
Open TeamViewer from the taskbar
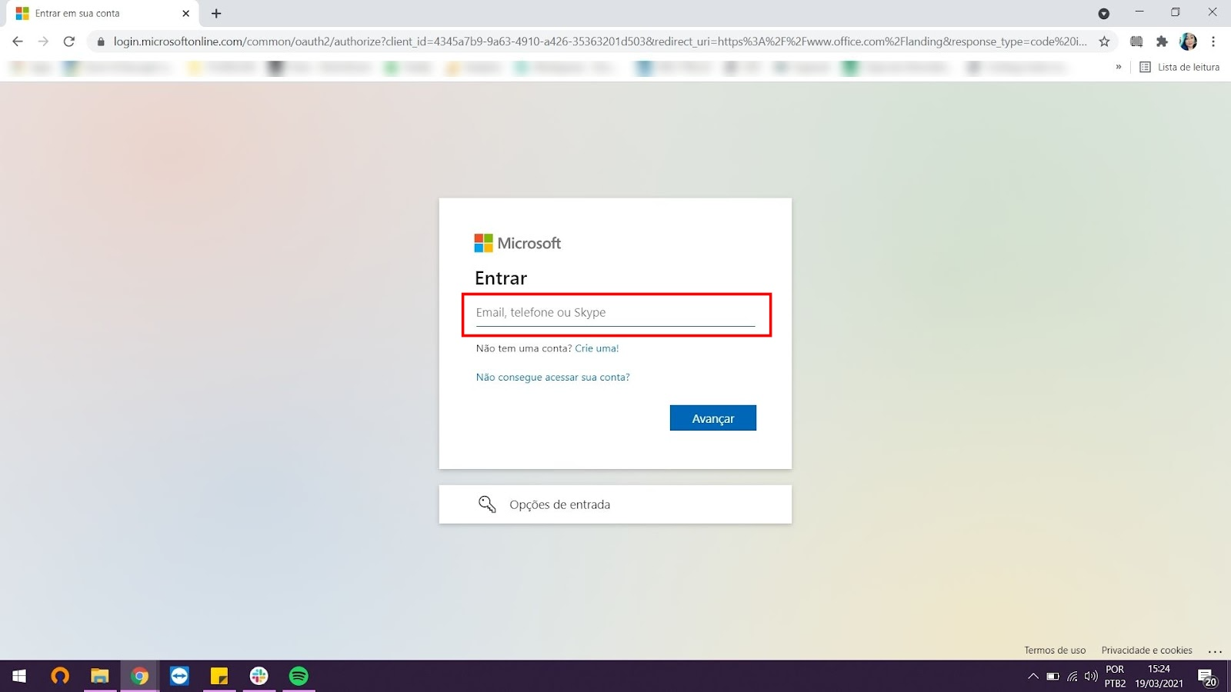coord(179,676)
